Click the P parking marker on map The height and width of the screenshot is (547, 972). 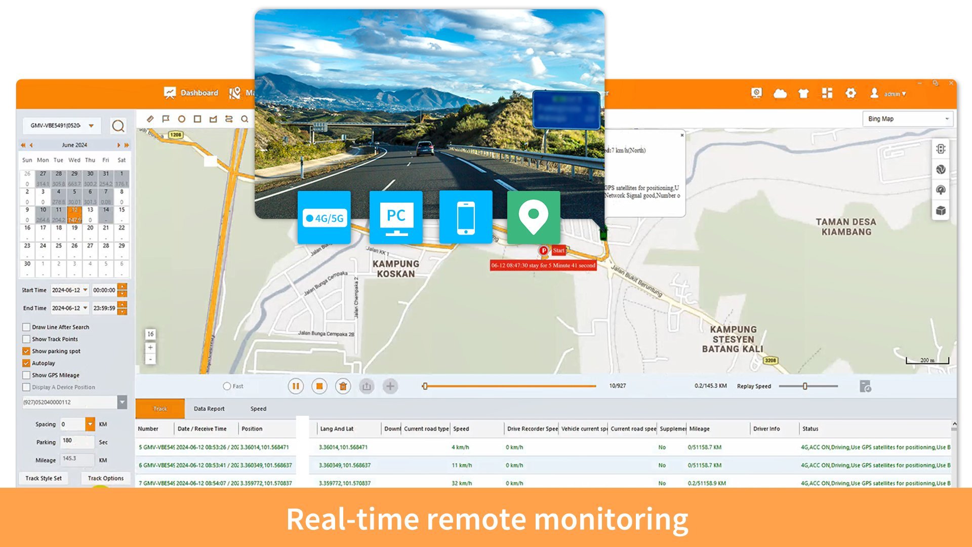coord(543,250)
